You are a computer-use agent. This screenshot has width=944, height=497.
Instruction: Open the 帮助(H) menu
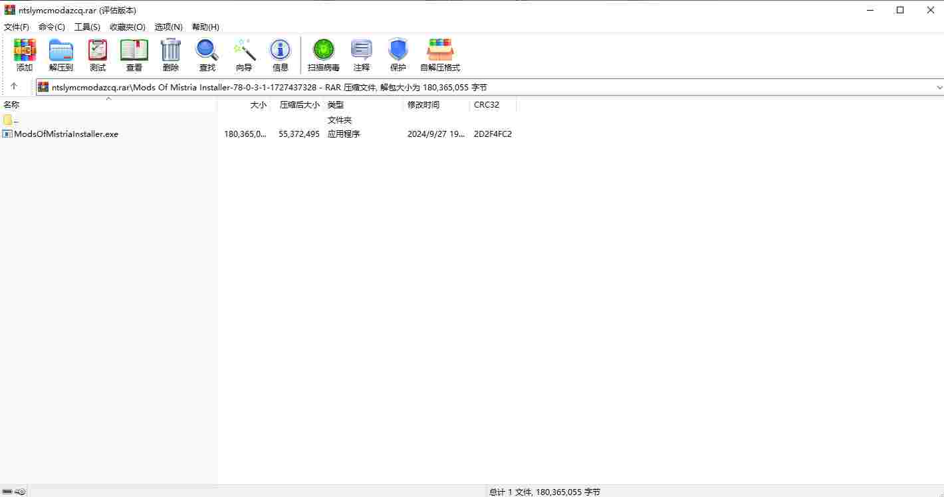coord(205,27)
